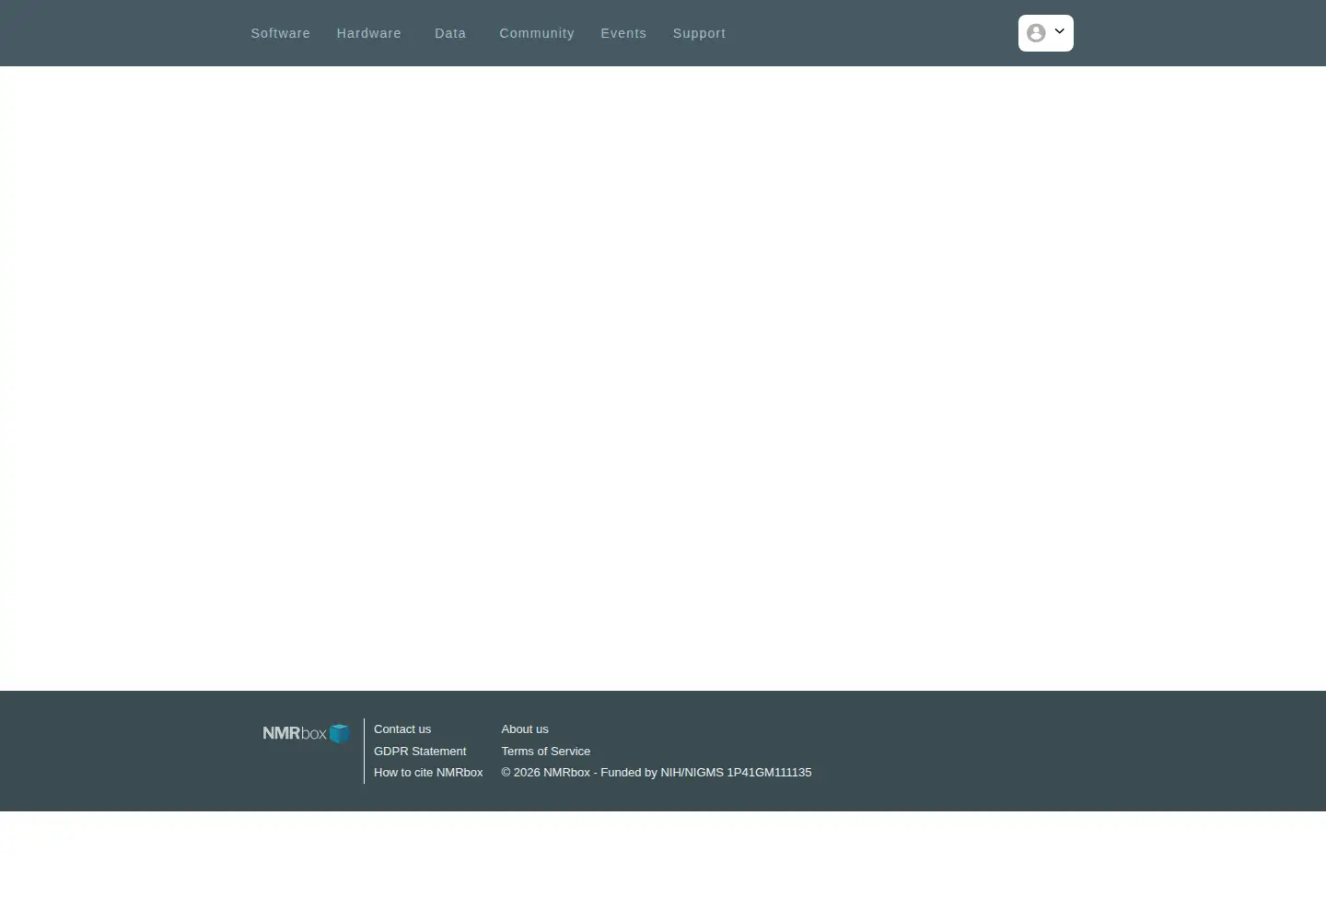Open the Hardware menu
This screenshot has height=921, width=1326.
368,33
